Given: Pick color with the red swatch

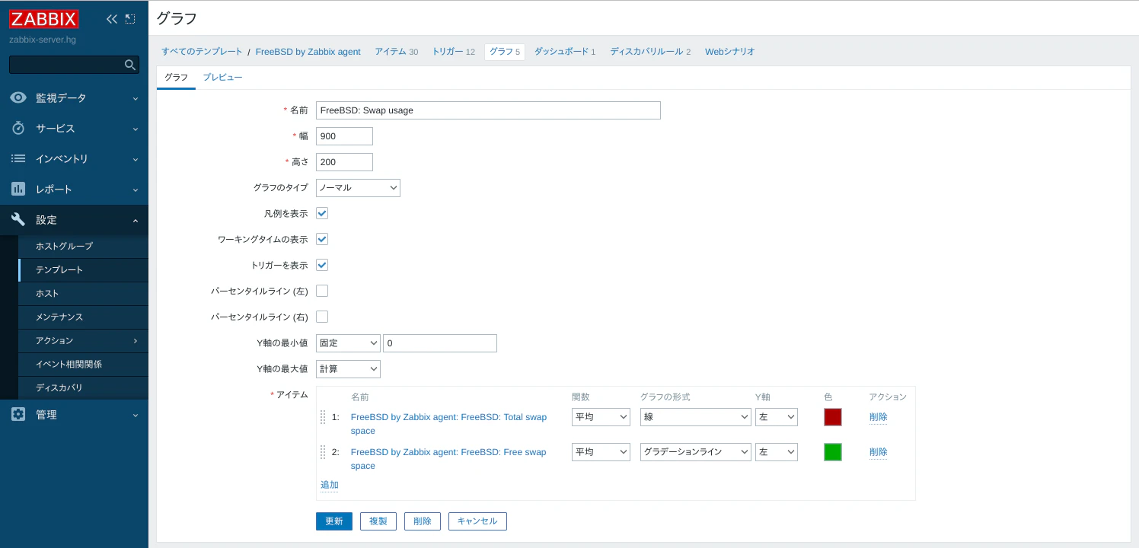Looking at the screenshot, I should click(833, 417).
